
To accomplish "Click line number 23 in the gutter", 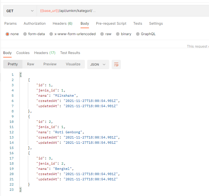I will 12,190.
